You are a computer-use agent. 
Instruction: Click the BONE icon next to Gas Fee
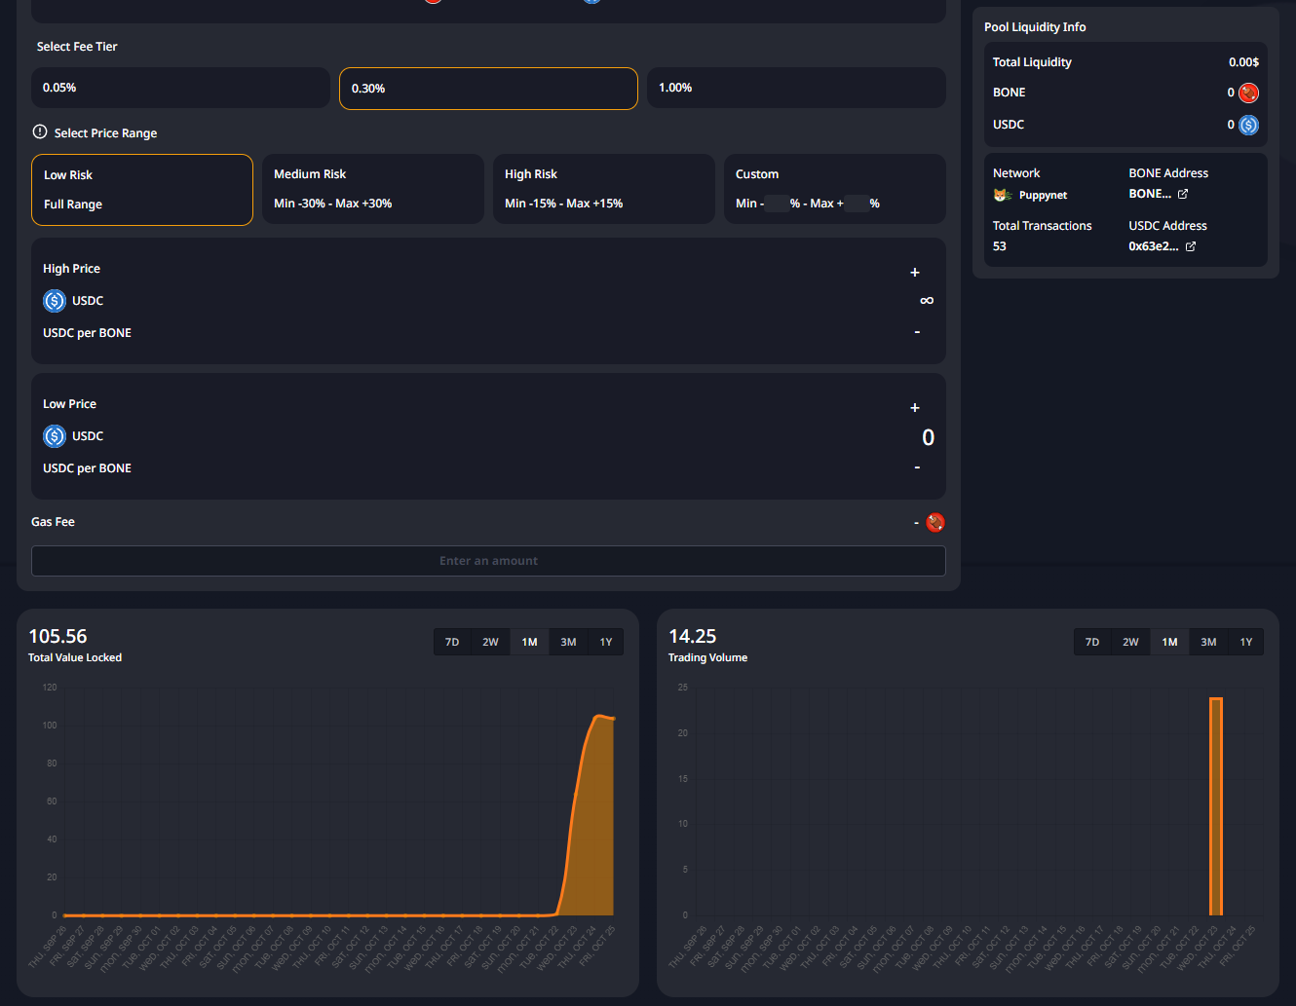[x=935, y=523]
